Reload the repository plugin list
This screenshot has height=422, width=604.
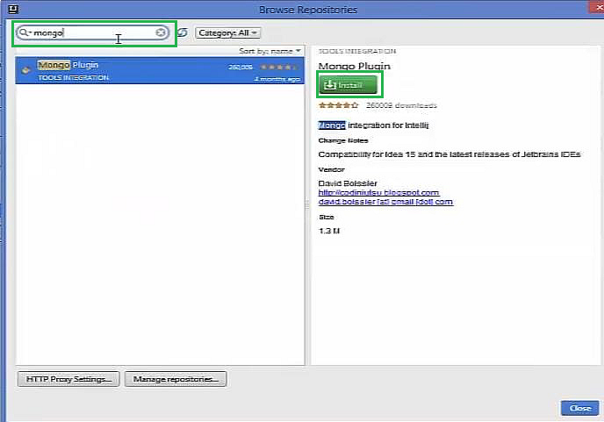coord(183,32)
